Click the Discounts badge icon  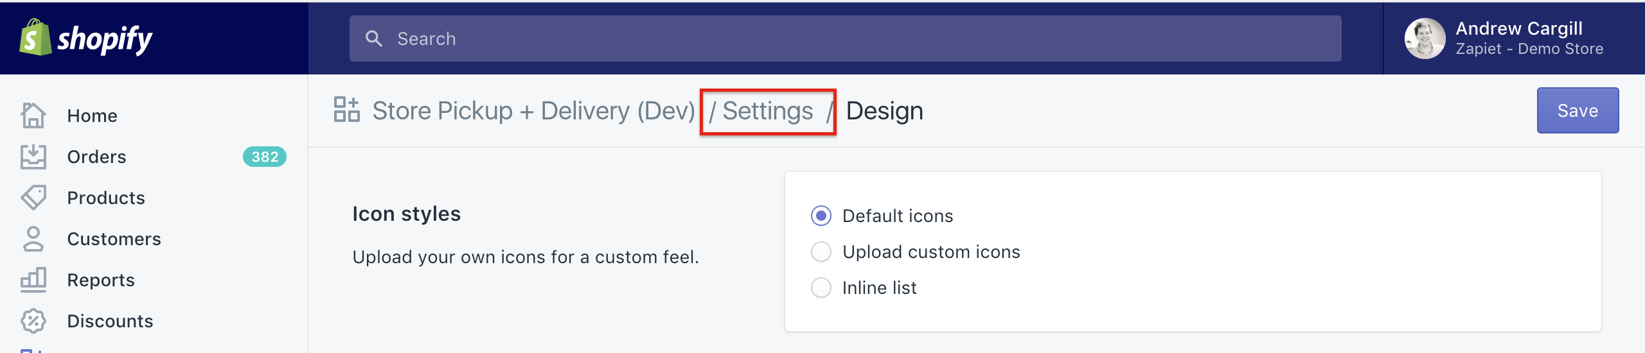coord(33,321)
